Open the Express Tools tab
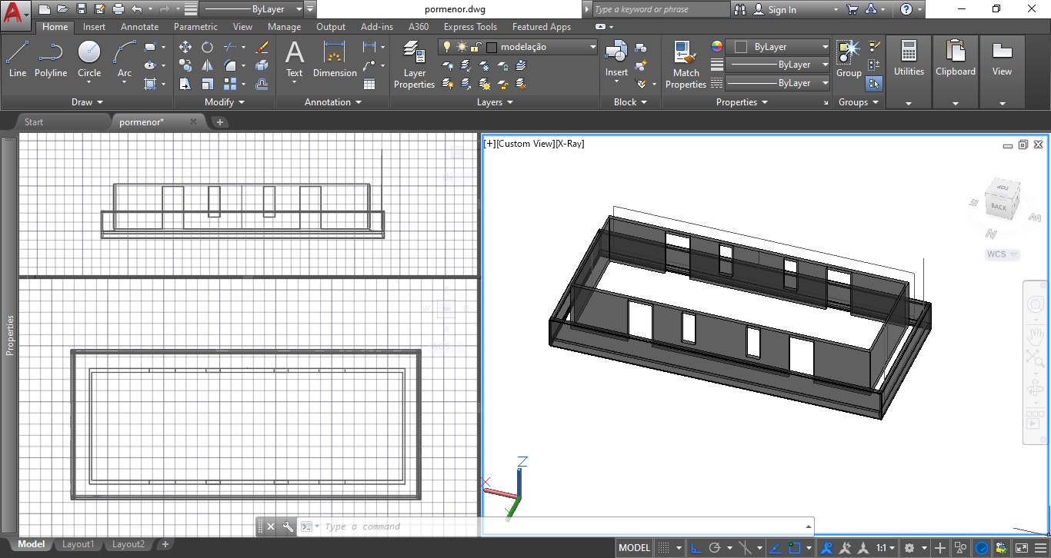Screen dimensions: 1051x558 click(470, 26)
